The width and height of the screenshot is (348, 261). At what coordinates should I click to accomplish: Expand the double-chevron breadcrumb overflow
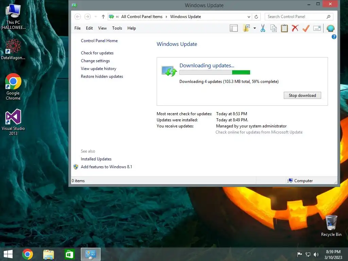pyautogui.click(x=117, y=17)
